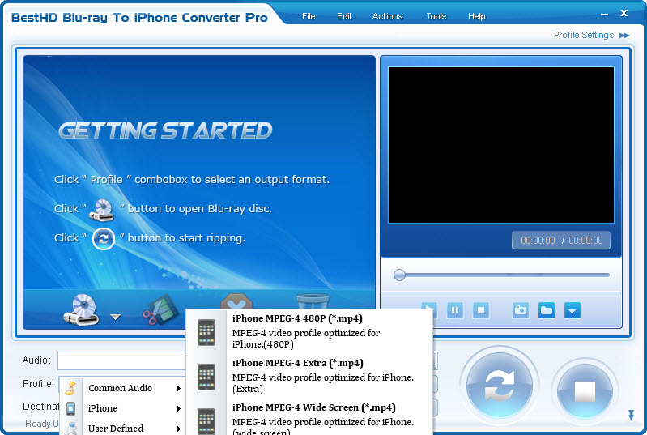647x435 pixels.
Task: Select iPhone MPEG-4 Extra (*.mp4) profile
Action: tap(309, 376)
